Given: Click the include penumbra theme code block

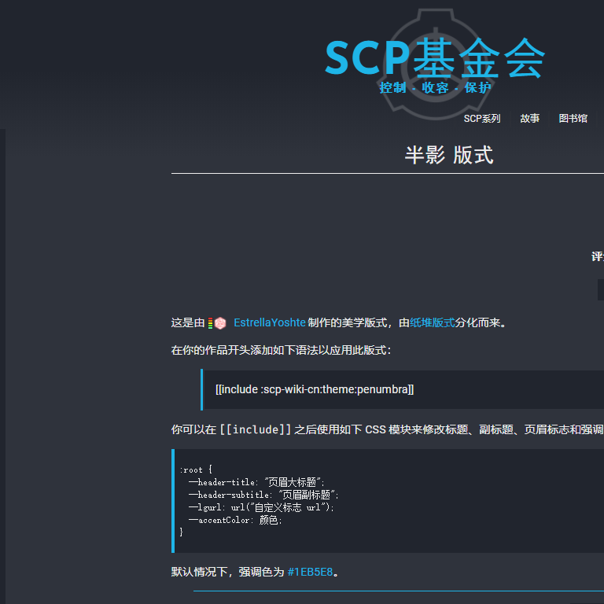Looking at the screenshot, I should click(315, 389).
